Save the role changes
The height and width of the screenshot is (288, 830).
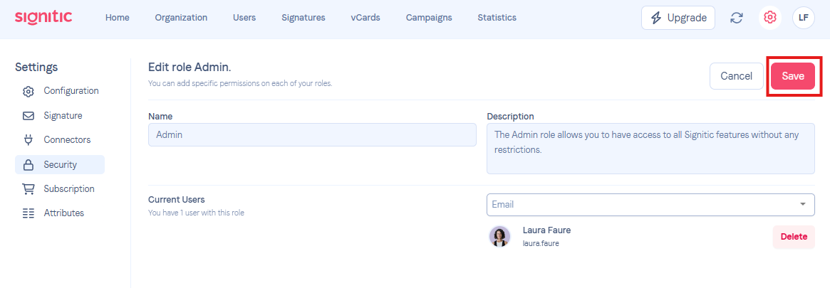point(793,76)
